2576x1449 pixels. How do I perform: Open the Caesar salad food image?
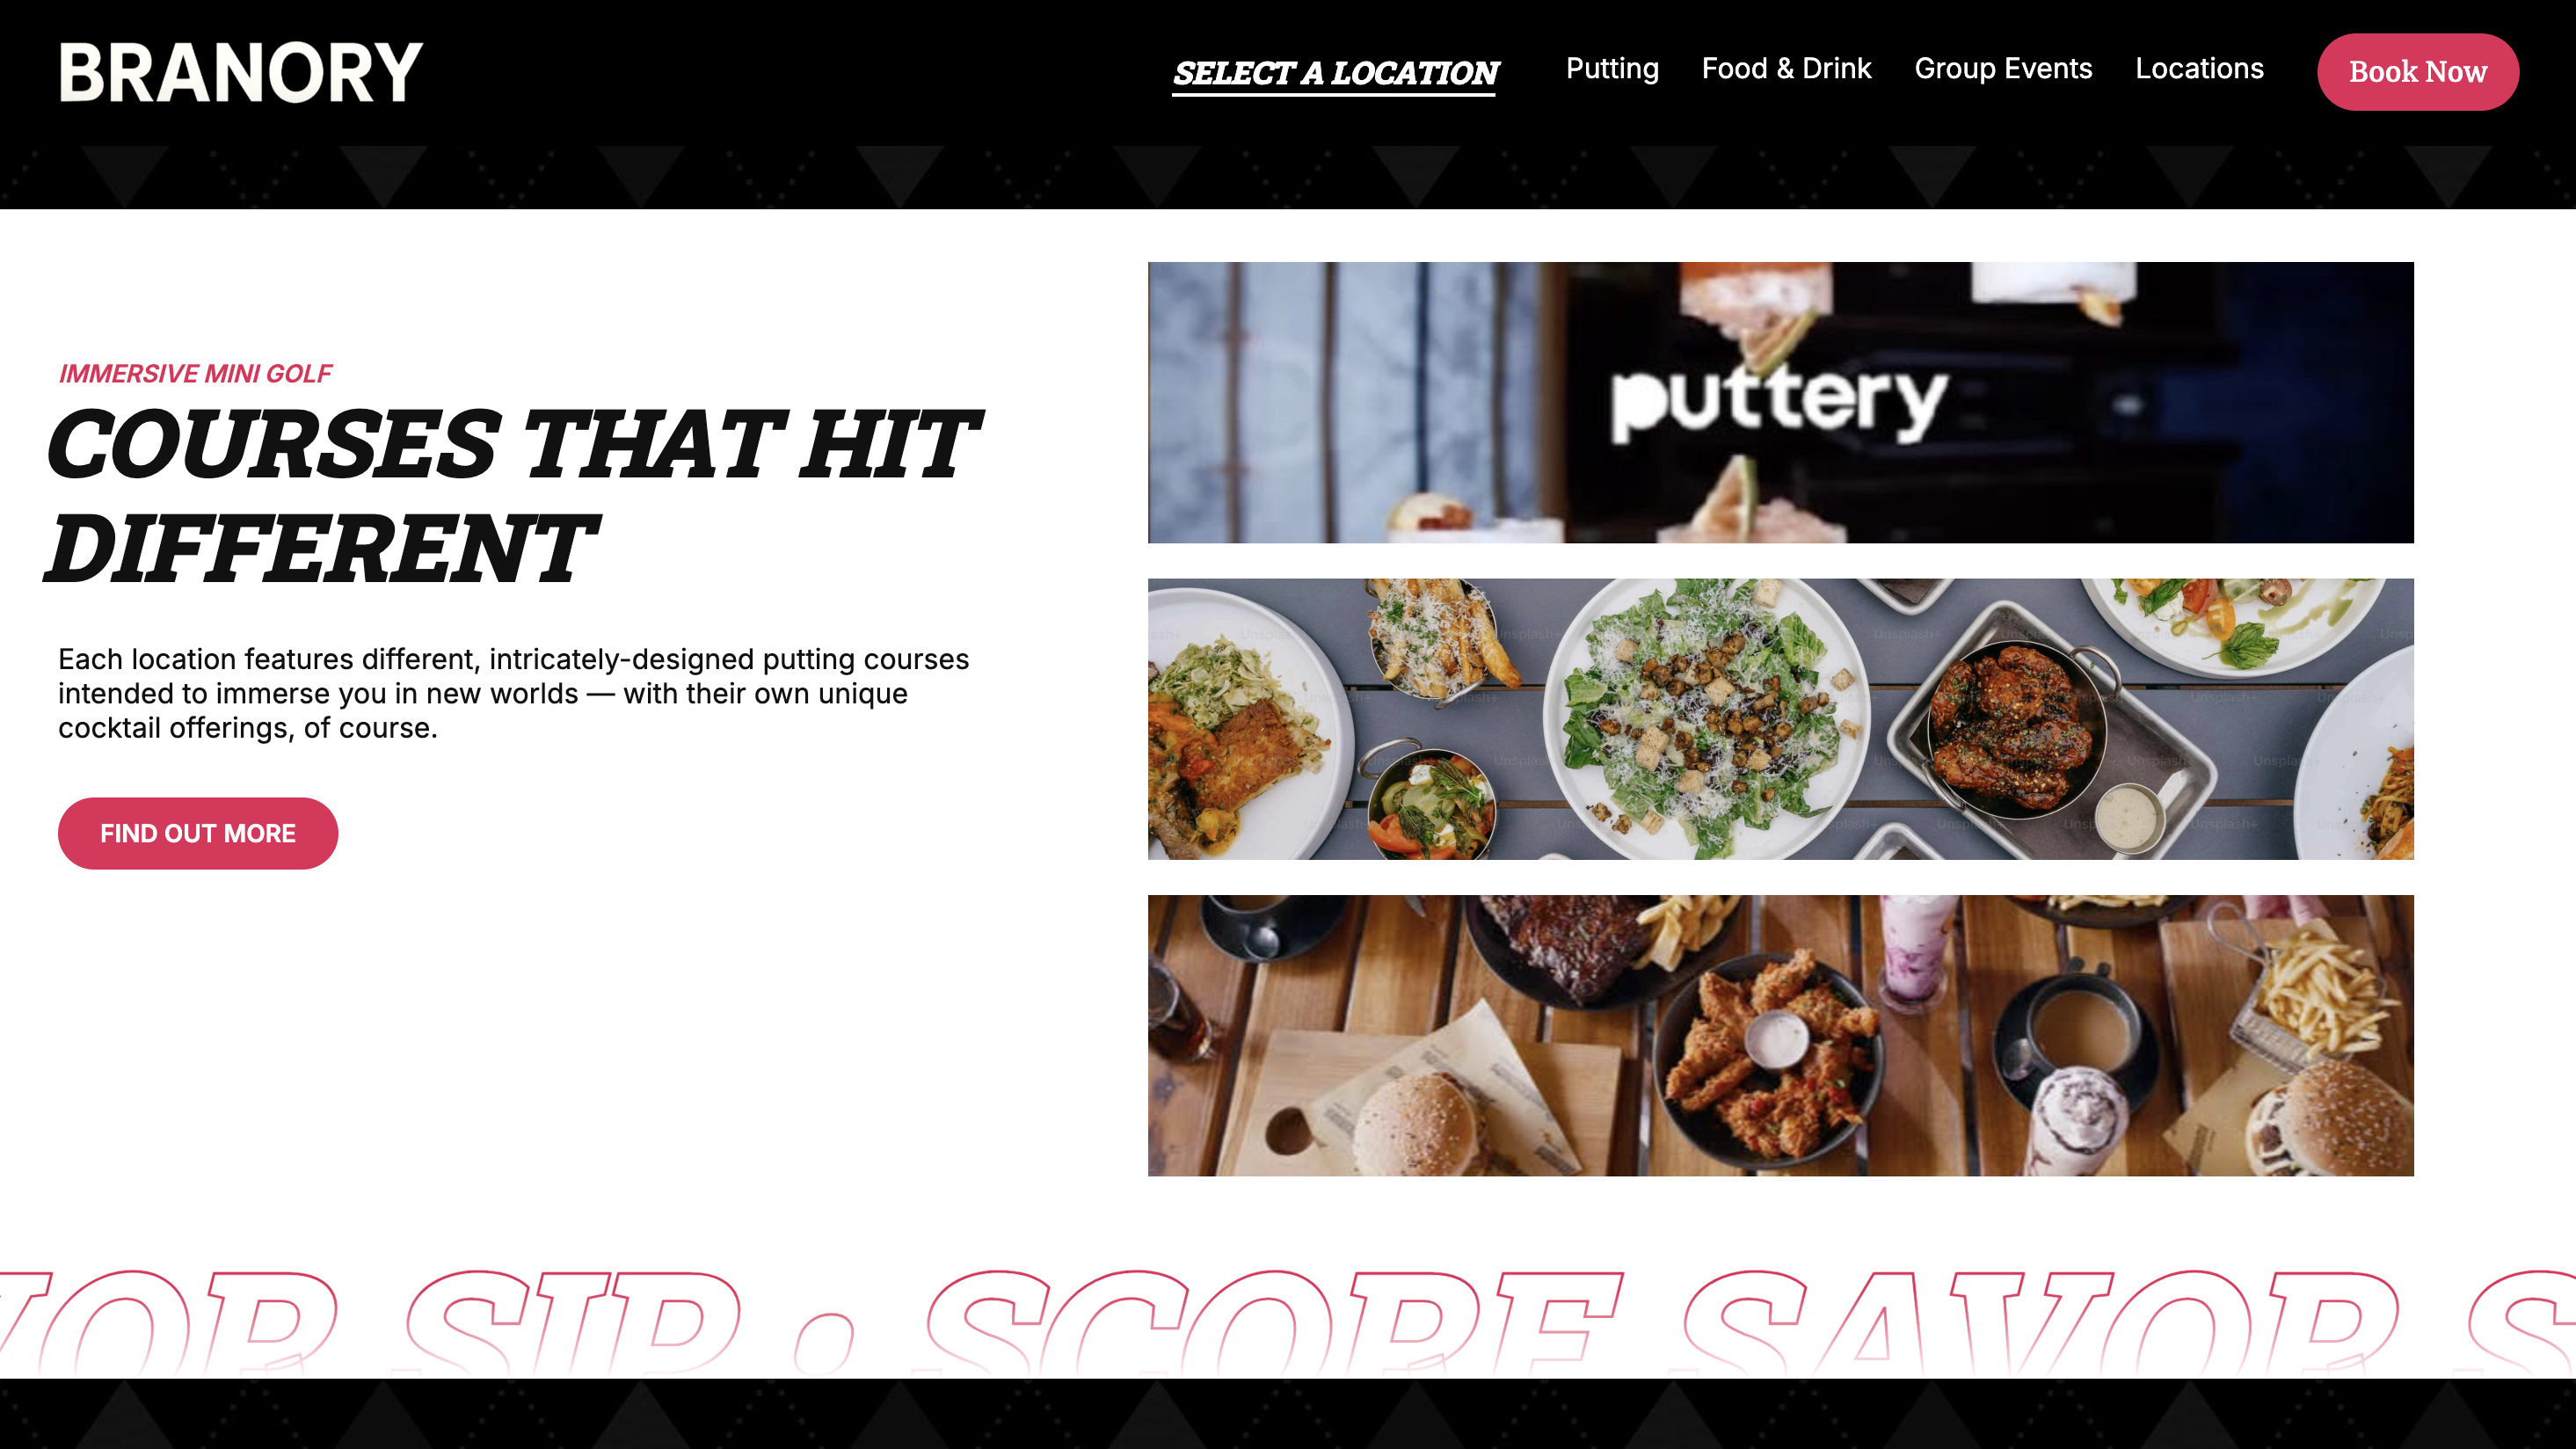[x=1780, y=718]
